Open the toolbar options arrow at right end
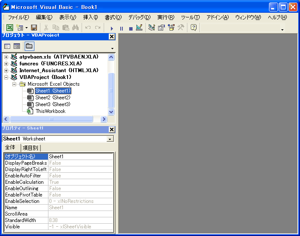The width and height of the screenshot is (300, 236). point(282,30)
